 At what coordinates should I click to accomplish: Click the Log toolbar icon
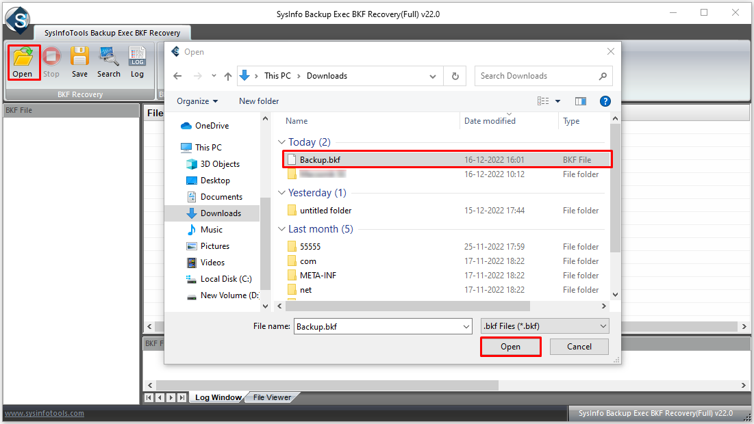[137, 62]
